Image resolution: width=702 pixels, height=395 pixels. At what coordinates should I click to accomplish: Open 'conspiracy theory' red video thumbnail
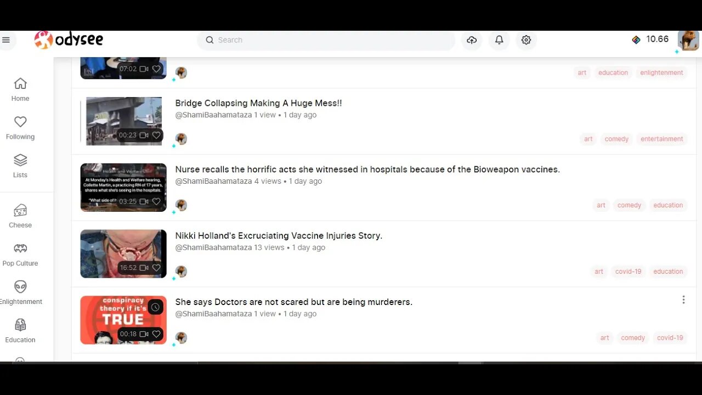coord(123,320)
